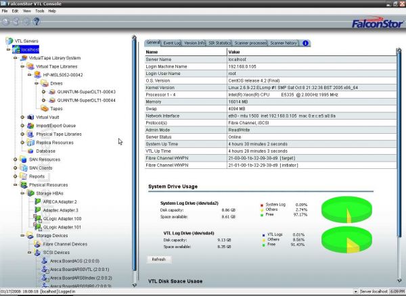Click the Kernel Version row value

tap(312, 88)
